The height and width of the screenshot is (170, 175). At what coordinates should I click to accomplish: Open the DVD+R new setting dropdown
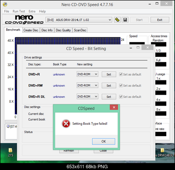pos(87,74)
